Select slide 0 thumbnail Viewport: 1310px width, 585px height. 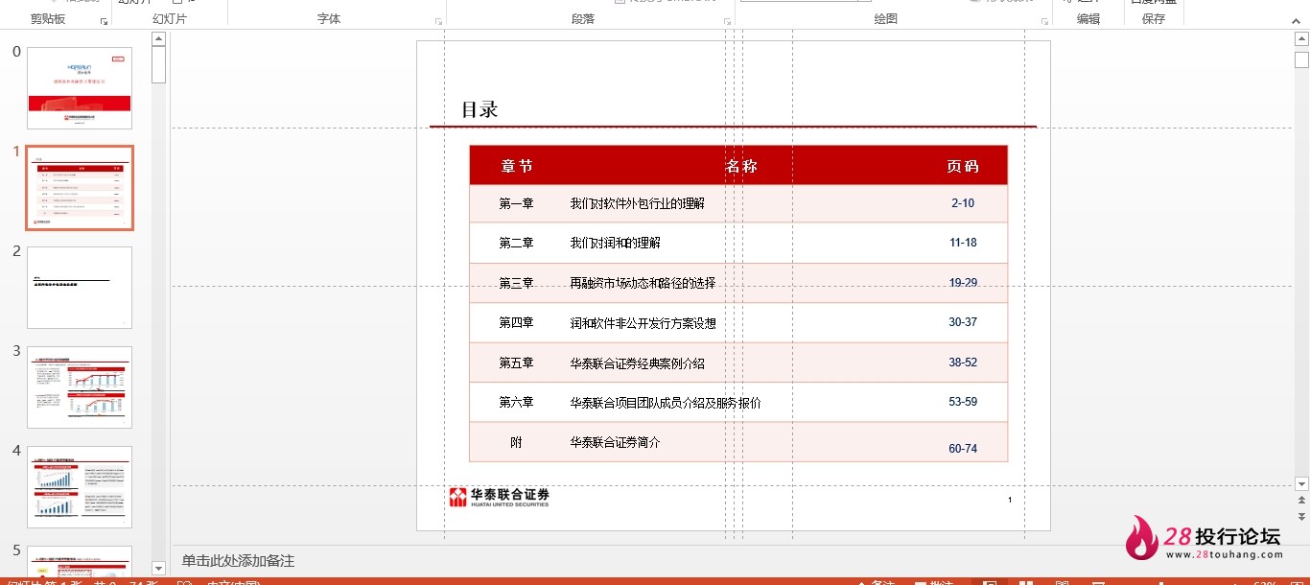80,88
